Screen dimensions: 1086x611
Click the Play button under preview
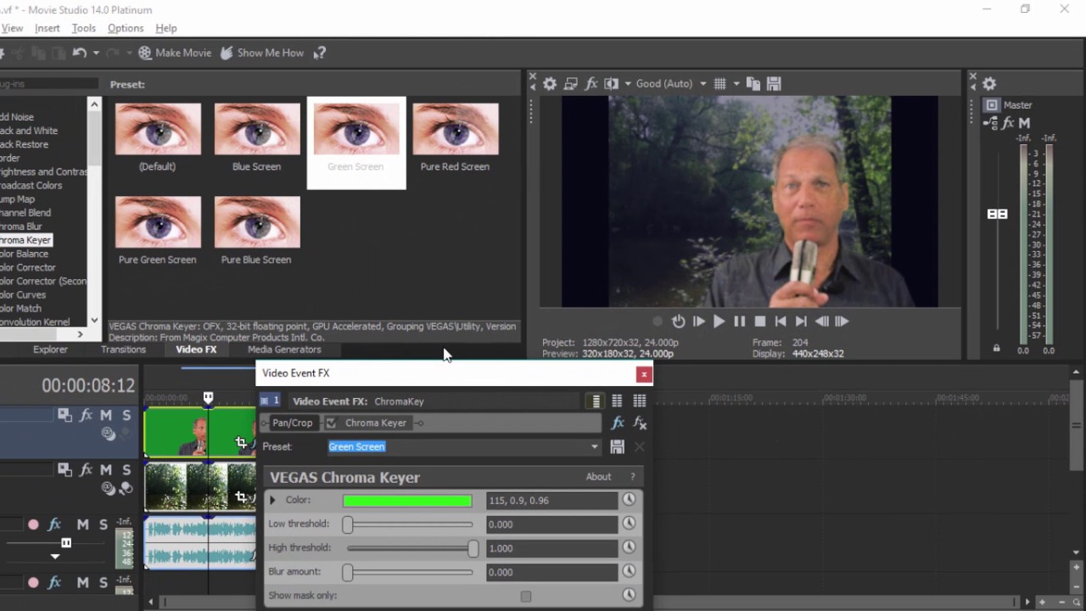click(x=719, y=322)
